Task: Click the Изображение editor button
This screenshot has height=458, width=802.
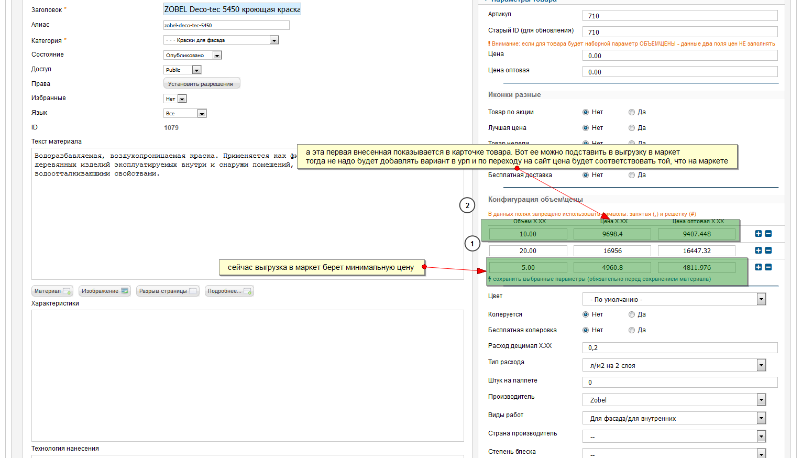Action: point(105,291)
